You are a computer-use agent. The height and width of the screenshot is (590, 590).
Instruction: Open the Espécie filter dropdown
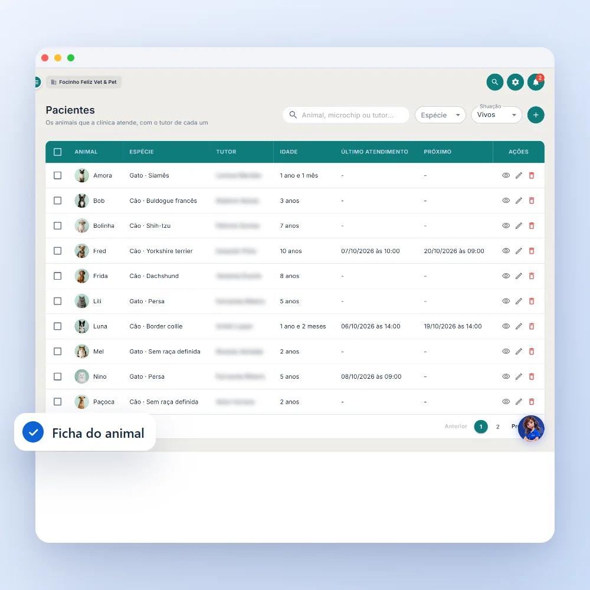pyautogui.click(x=440, y=115)
